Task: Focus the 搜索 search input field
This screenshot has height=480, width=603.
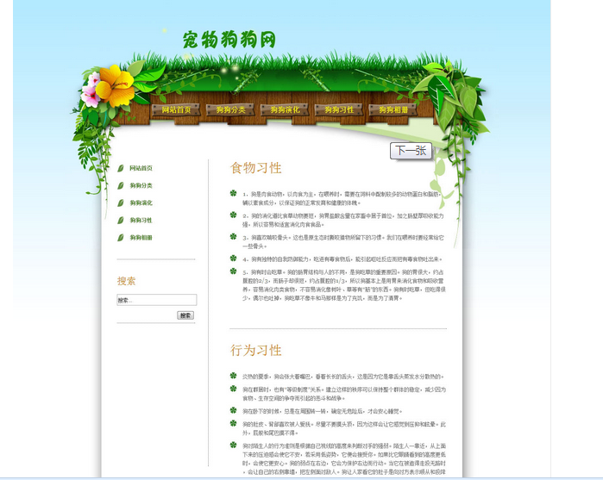Action: tap(156, 301)
